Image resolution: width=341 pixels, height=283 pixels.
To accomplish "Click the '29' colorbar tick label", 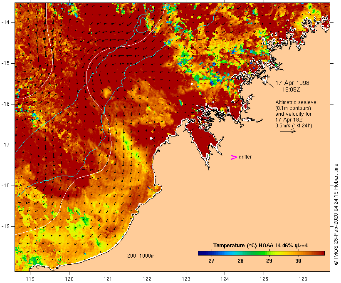I will [269, 261].
